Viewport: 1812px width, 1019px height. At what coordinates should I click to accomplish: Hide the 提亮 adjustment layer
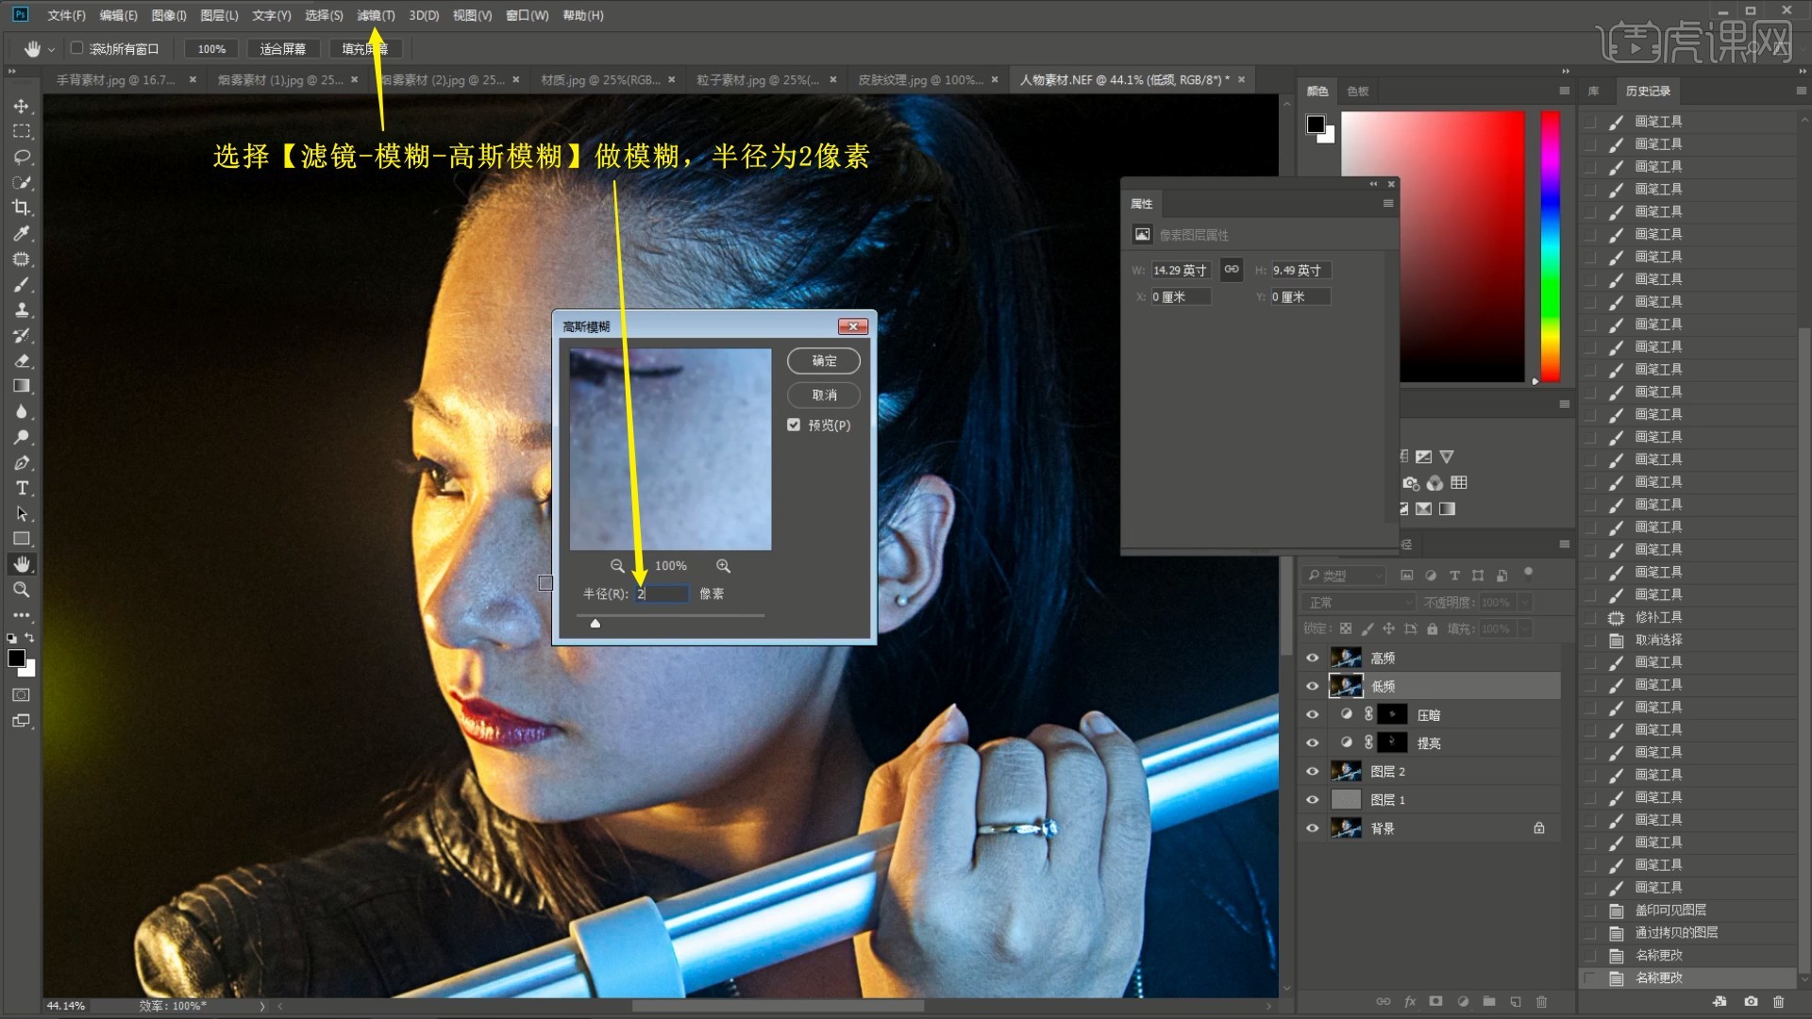(1312, 743)
